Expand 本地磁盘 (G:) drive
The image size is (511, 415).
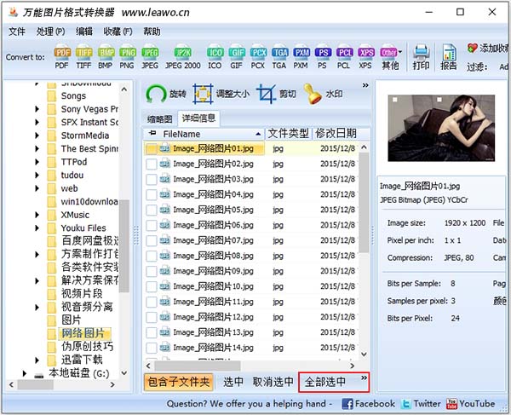point(25,373)
